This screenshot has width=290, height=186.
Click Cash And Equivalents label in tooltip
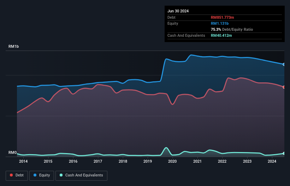186,35
